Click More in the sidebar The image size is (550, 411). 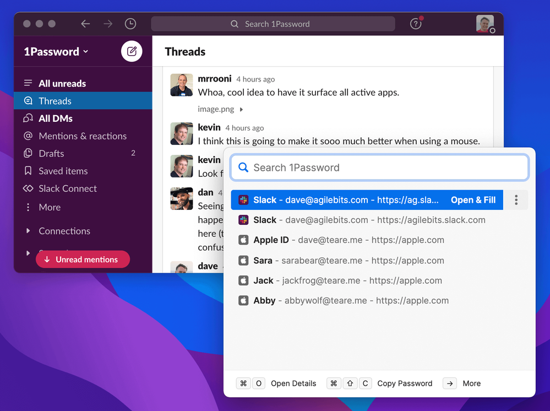pyautogui.click(x=50, y=207)
